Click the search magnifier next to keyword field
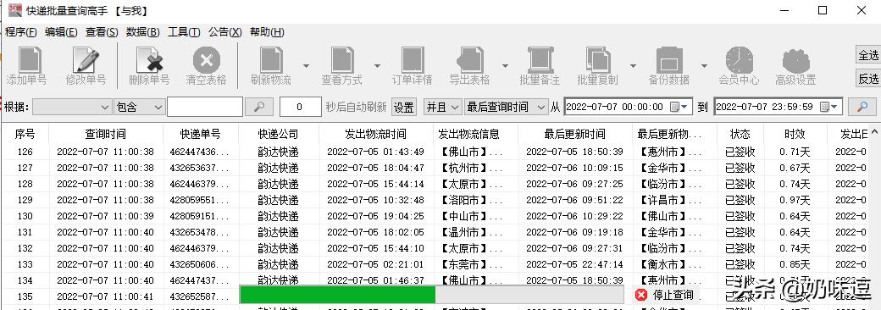Image resolution: width=881 pixels, height=310 pixels. click(x=259, y=107)
